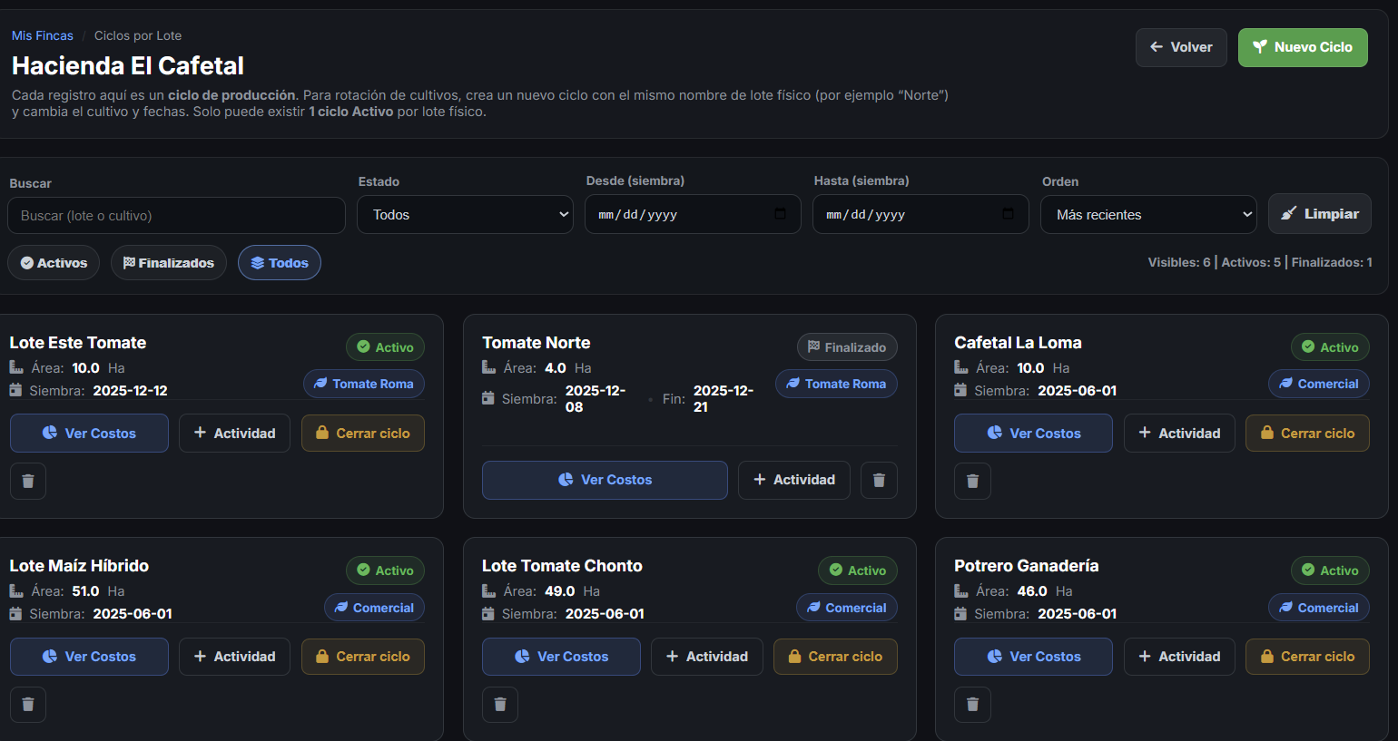This screenshot has width=1398, height=741.
Task: Click the Buscar search input
Action: [x=176, y=216]
